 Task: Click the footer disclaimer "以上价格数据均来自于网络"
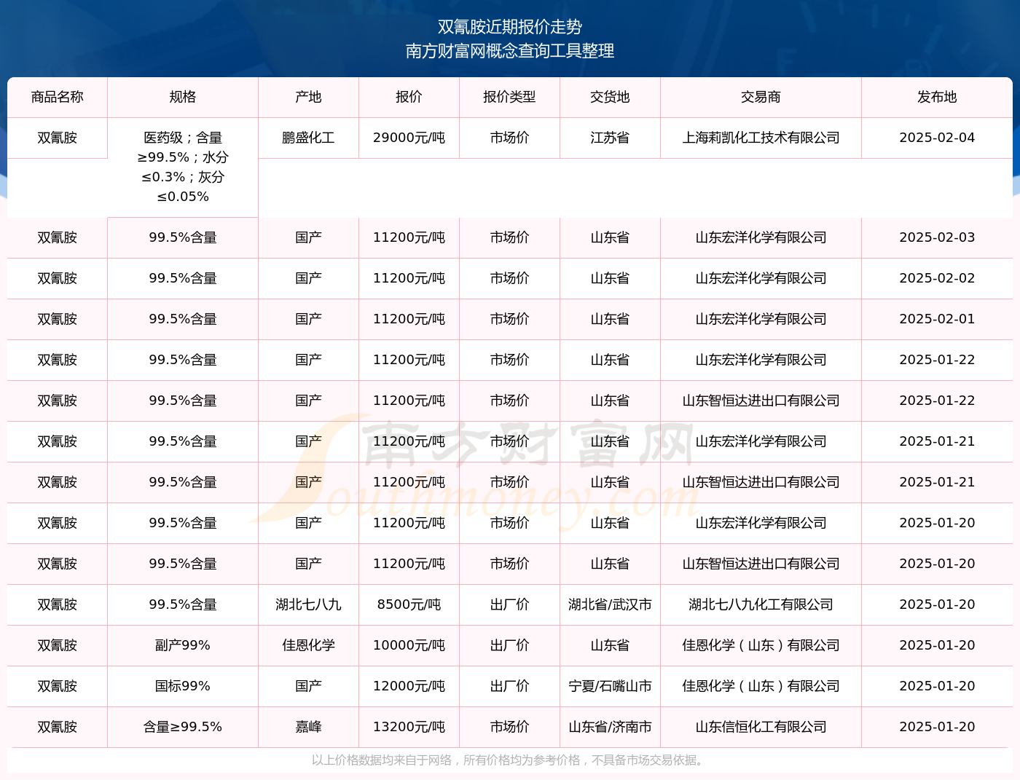382,760
